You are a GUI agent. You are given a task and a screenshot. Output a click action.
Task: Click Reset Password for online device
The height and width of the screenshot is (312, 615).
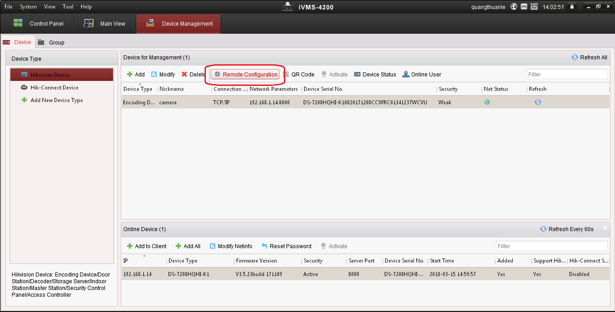point(286,246)
